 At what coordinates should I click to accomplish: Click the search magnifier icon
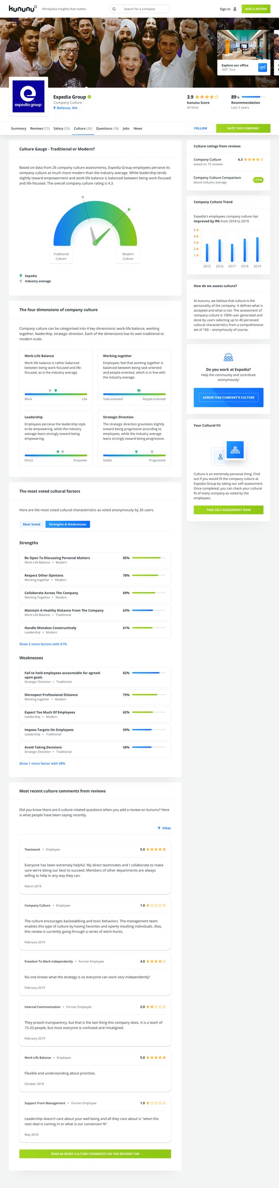coord(114,9)
